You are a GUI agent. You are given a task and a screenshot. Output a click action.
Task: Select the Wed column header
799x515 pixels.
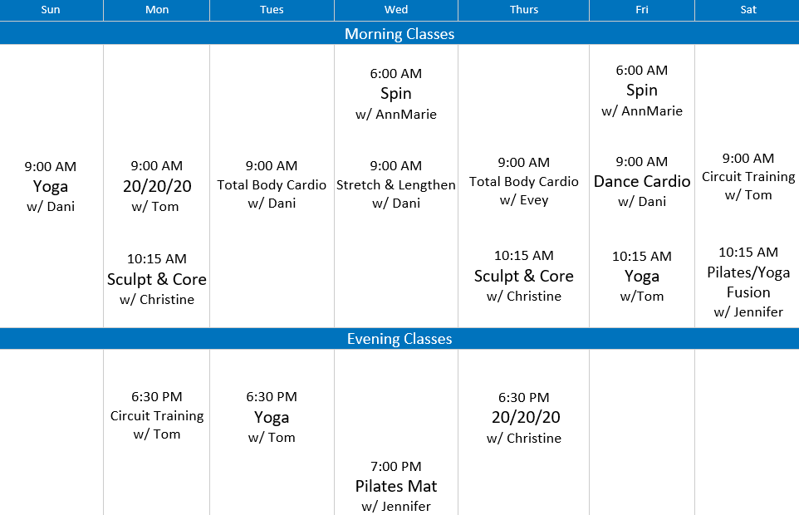[x=396, y=10]
